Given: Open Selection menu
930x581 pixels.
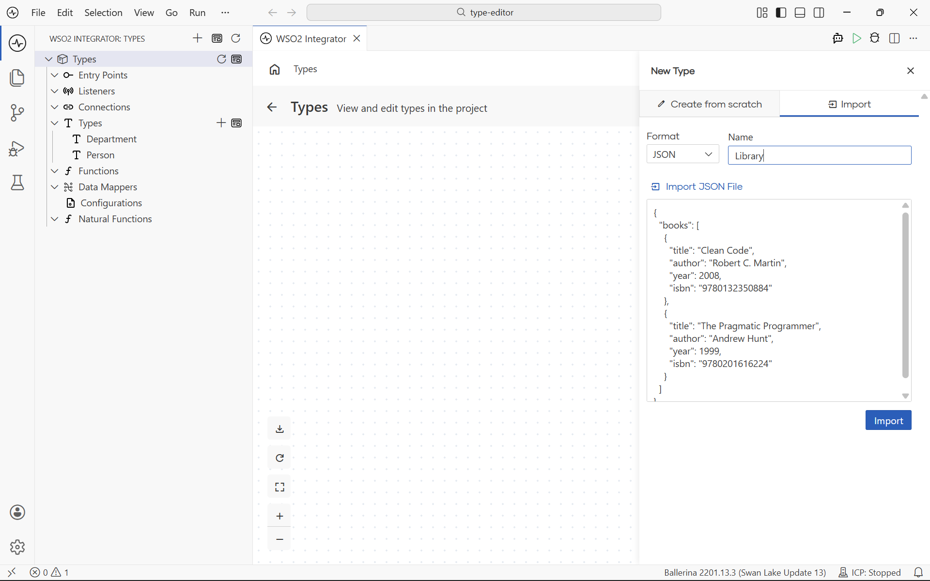Looking at the screenshot, I should coord(103,13).
